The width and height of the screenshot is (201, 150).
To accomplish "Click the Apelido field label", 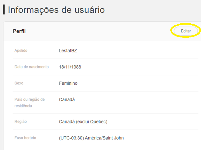I will pos(21,51).
